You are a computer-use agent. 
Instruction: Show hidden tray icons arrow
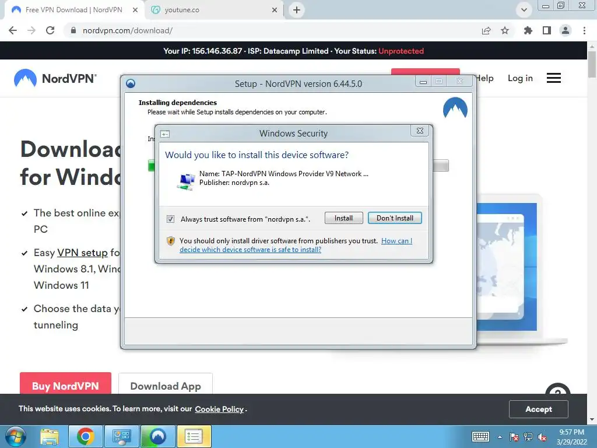click(500, 437)
